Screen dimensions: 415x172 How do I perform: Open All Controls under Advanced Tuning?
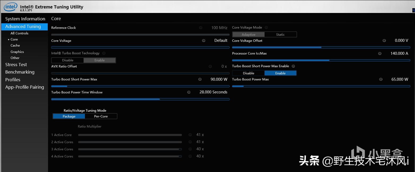19,33
